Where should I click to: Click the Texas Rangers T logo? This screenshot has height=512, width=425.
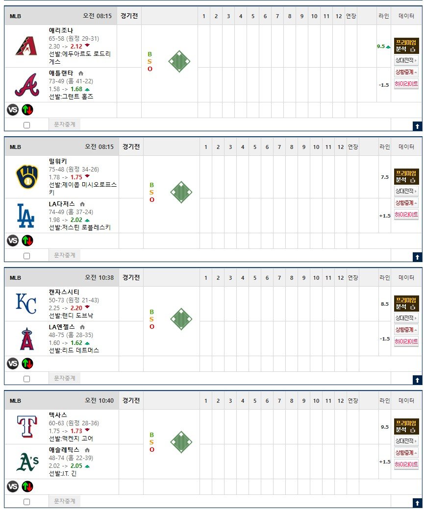(27, 426)
